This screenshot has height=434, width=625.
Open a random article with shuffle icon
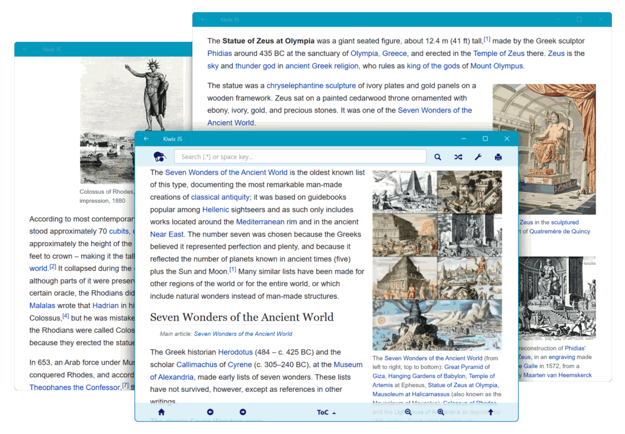coord(458,157)
